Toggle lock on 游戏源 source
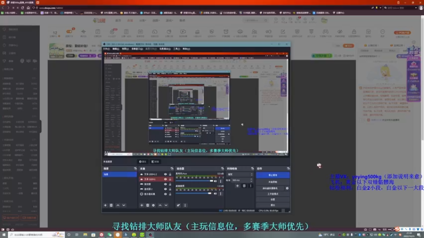424x238 pixels. 170,184
